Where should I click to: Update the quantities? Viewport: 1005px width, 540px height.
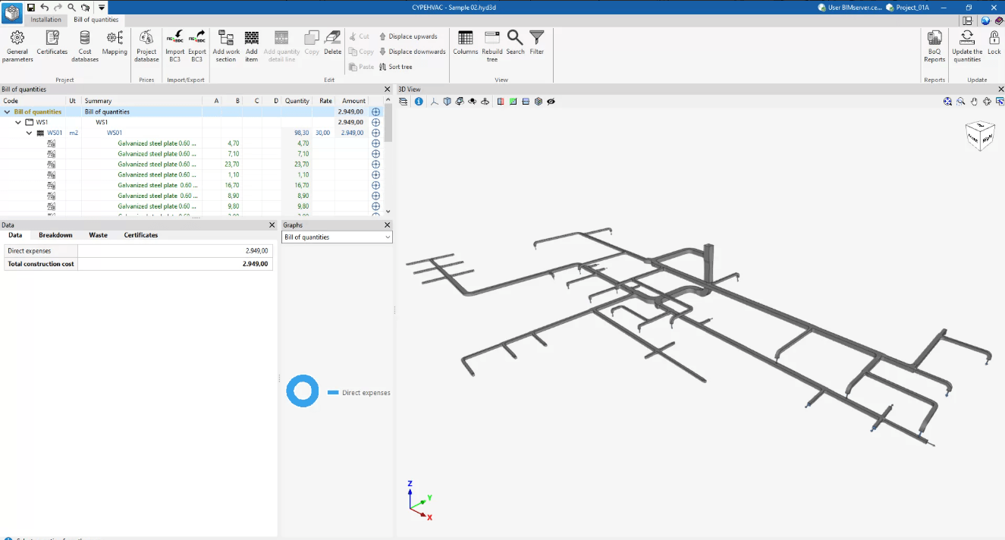pos(967,46)
